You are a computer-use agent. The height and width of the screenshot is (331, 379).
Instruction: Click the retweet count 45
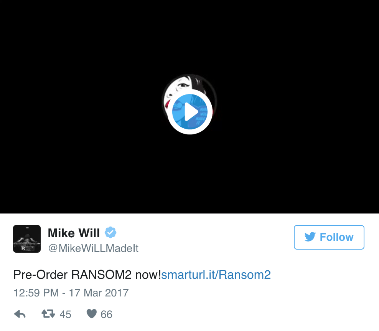(65, 314)
